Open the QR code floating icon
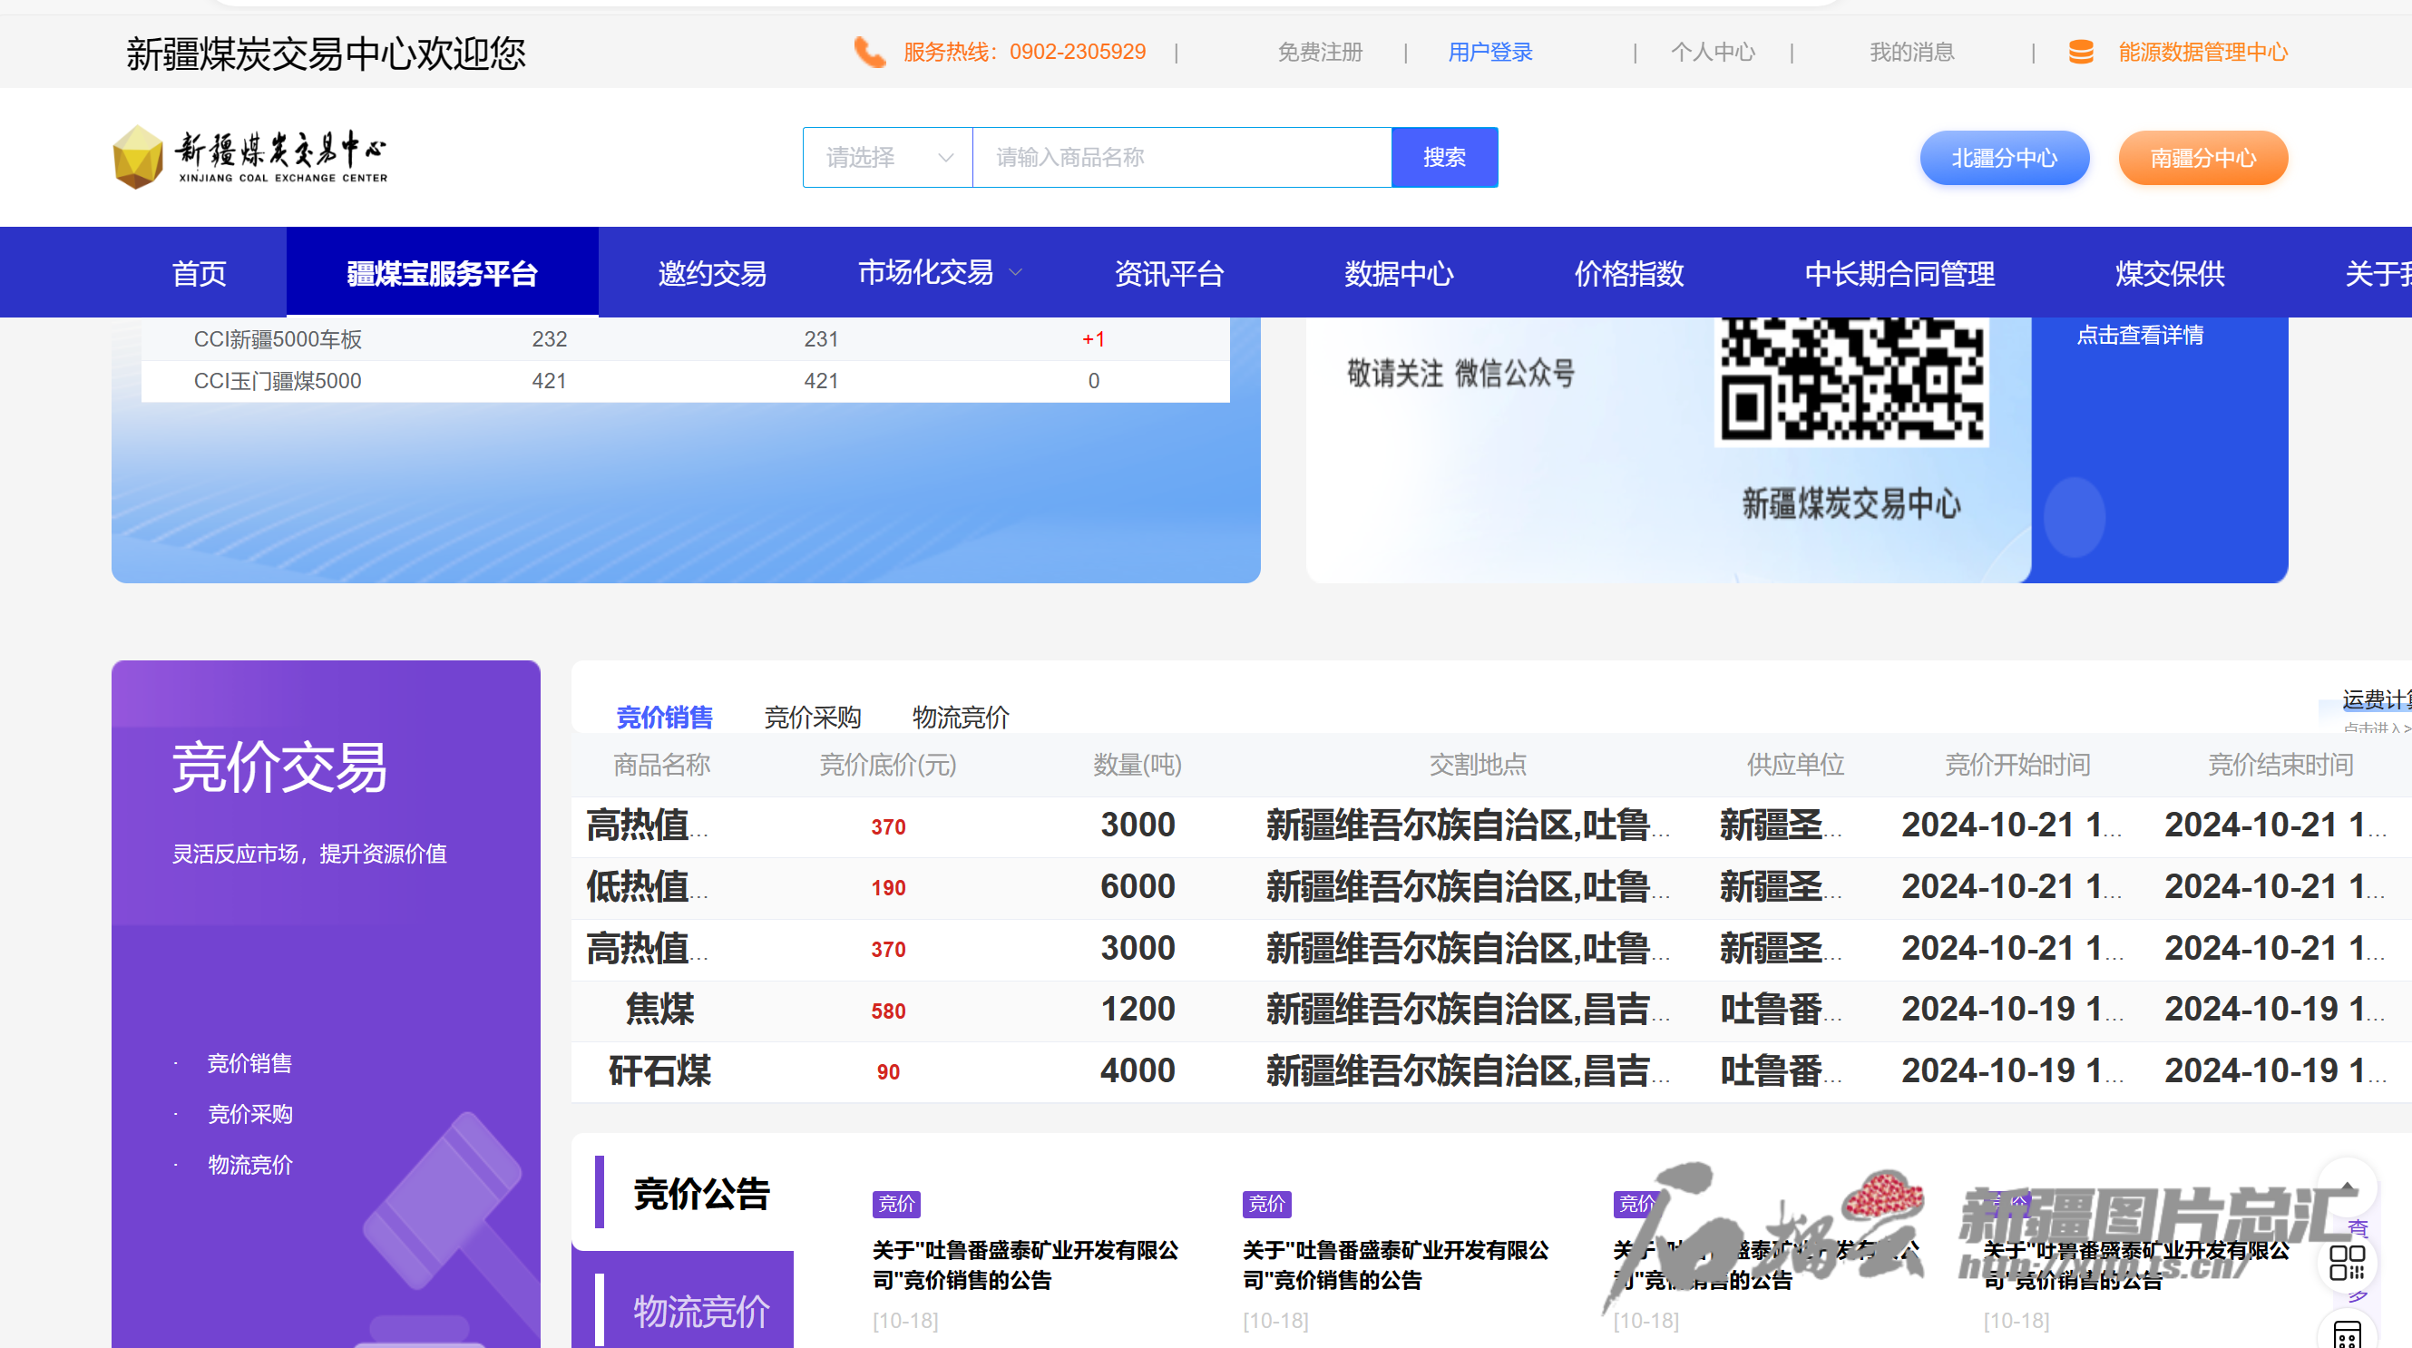Screen dimensions: 2412x1348 tap(2348, 1263)
